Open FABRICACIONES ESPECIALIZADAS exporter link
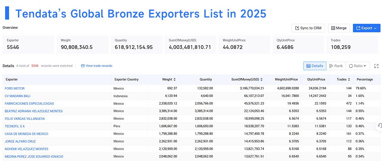Viewport: 382px width, 162px height. 29,103
